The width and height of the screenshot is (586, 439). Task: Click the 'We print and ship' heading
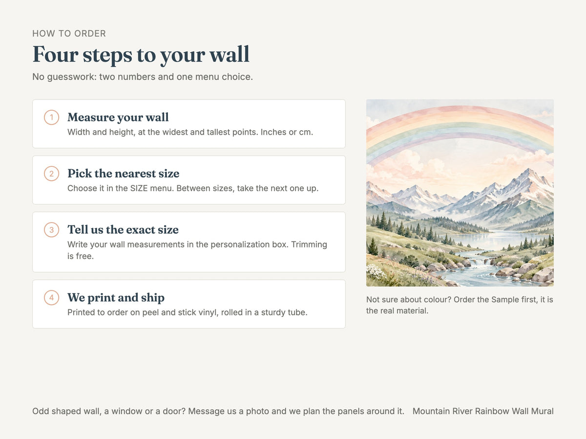(116, 297)
